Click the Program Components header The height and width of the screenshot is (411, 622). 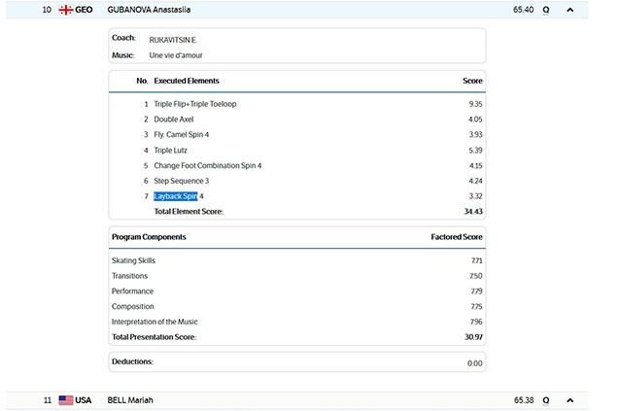[149, 237]
